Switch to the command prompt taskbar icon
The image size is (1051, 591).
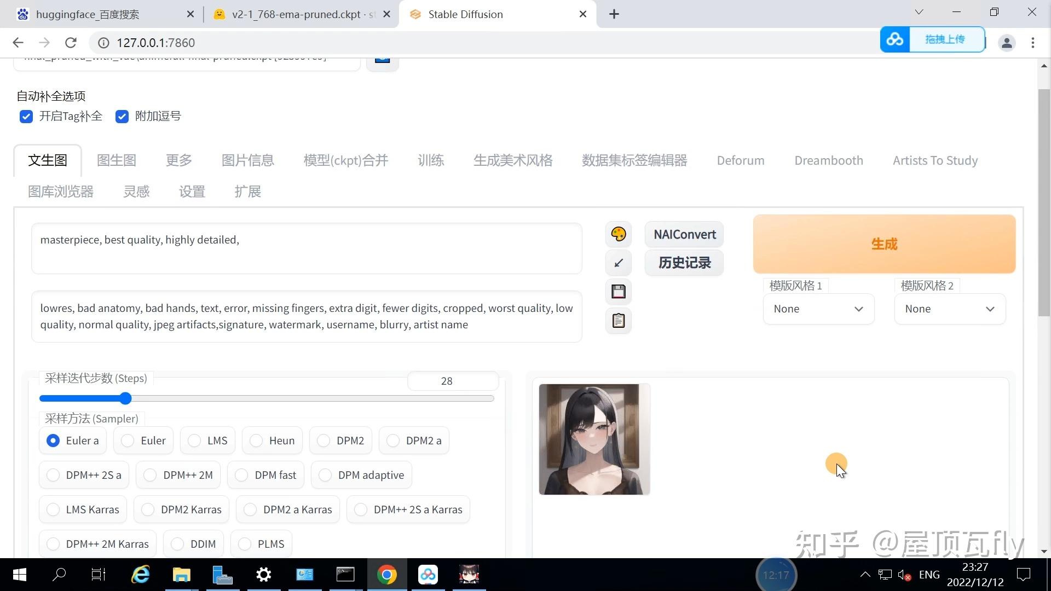point(345,575)
